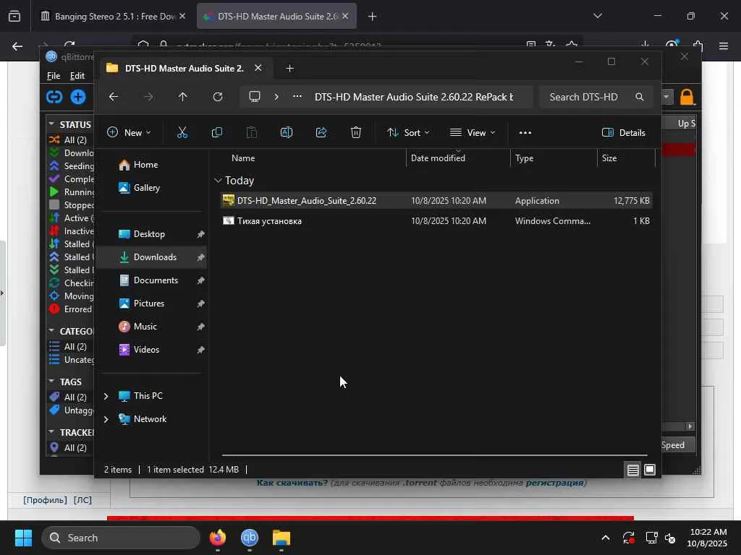
Task: Expand Network in navigation pane
Action: [x=106, y=419]
